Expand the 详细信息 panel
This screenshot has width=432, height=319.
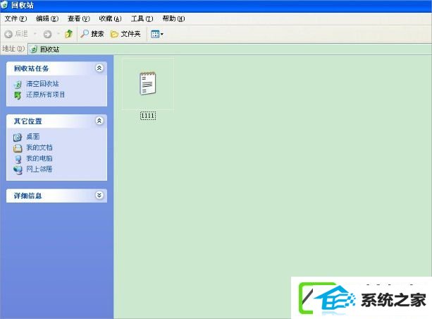pos(99,195)
